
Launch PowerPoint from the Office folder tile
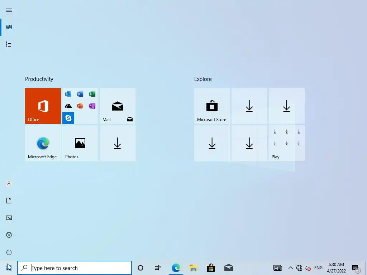pos(80,106)
